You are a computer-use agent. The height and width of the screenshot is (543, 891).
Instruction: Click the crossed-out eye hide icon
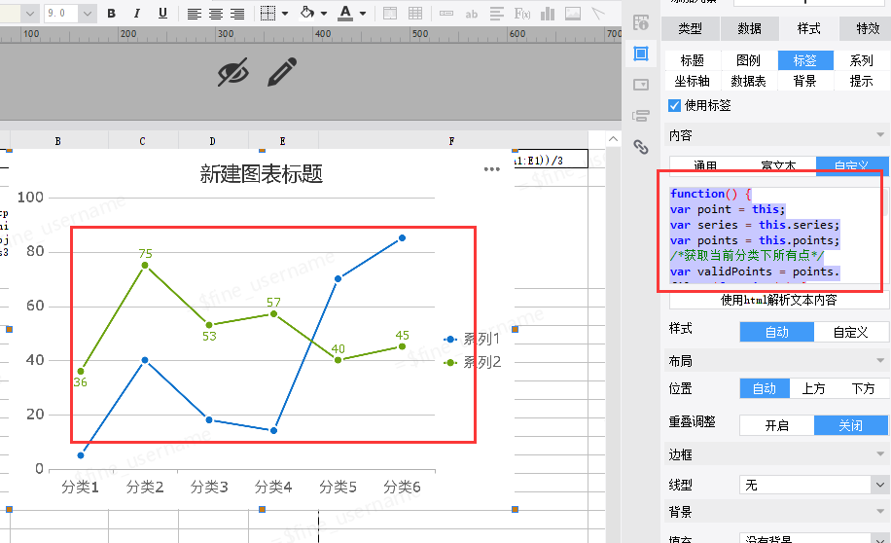tap(233, 72)
